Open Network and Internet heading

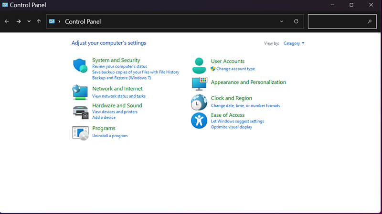[117, 89]
